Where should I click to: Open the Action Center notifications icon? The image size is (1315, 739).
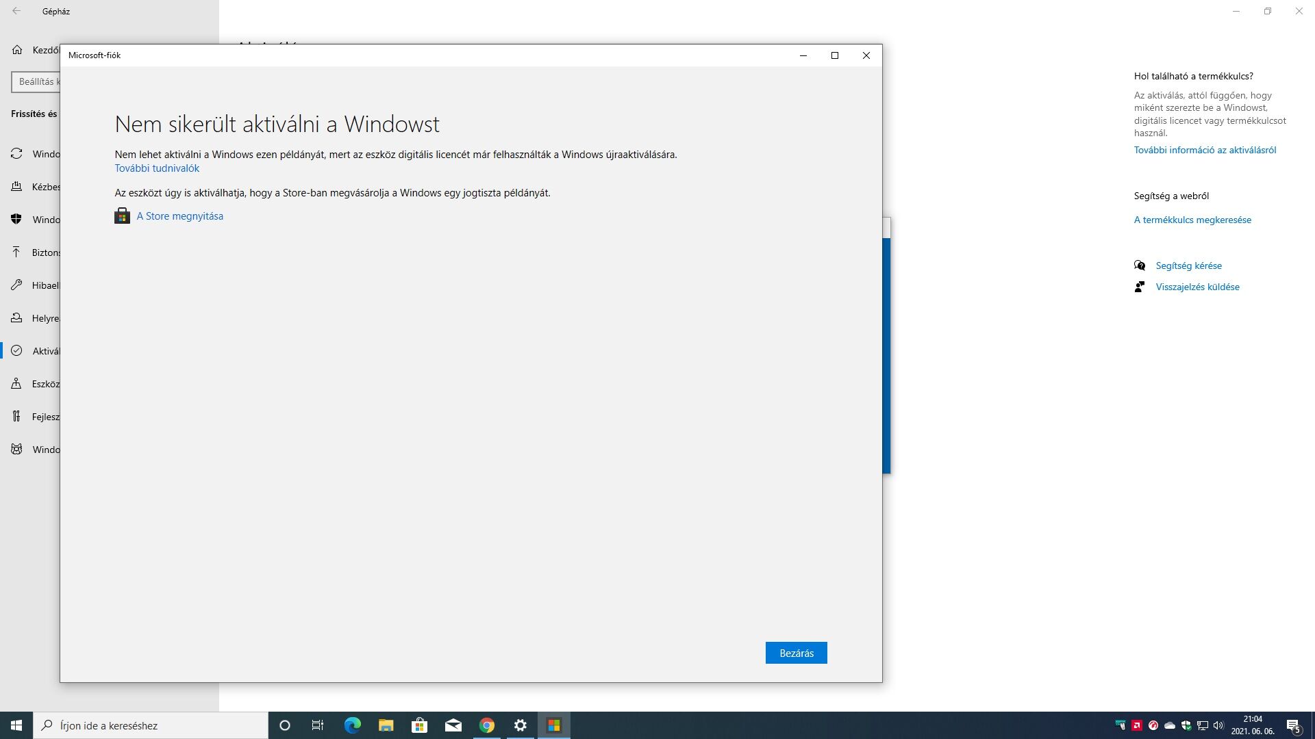pos(1294,725)
